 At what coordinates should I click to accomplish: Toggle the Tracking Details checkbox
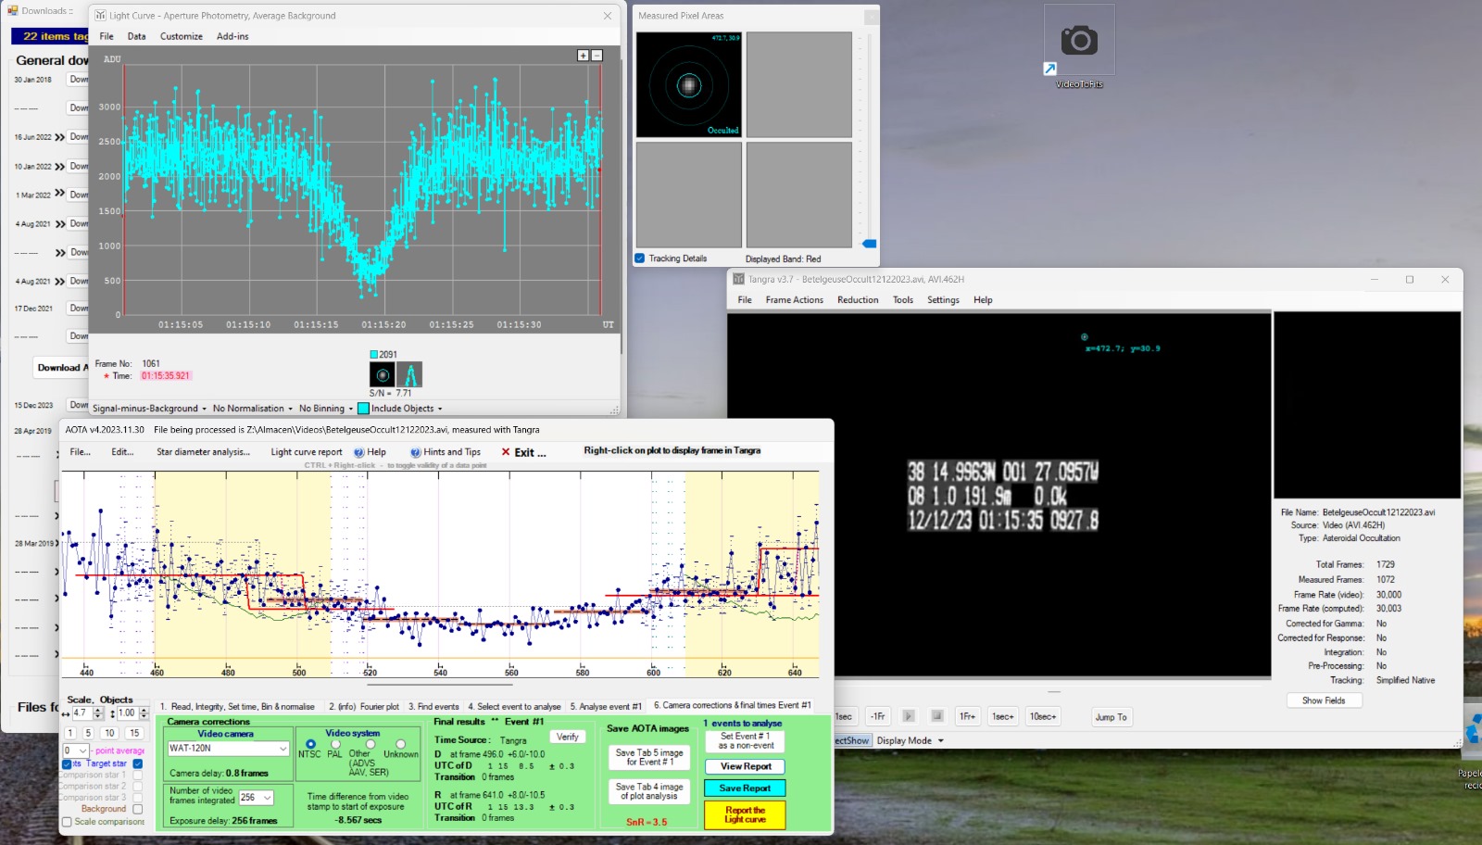[x=640, y=259]
